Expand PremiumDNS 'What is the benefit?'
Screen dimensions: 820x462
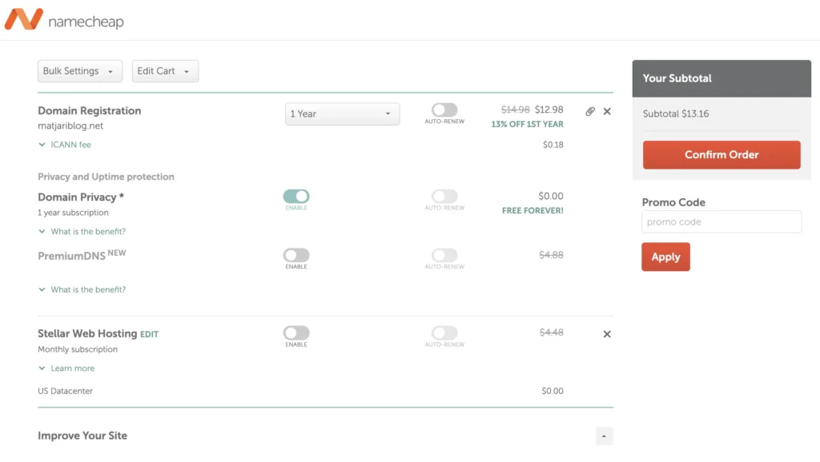click(x=82, y=289)
